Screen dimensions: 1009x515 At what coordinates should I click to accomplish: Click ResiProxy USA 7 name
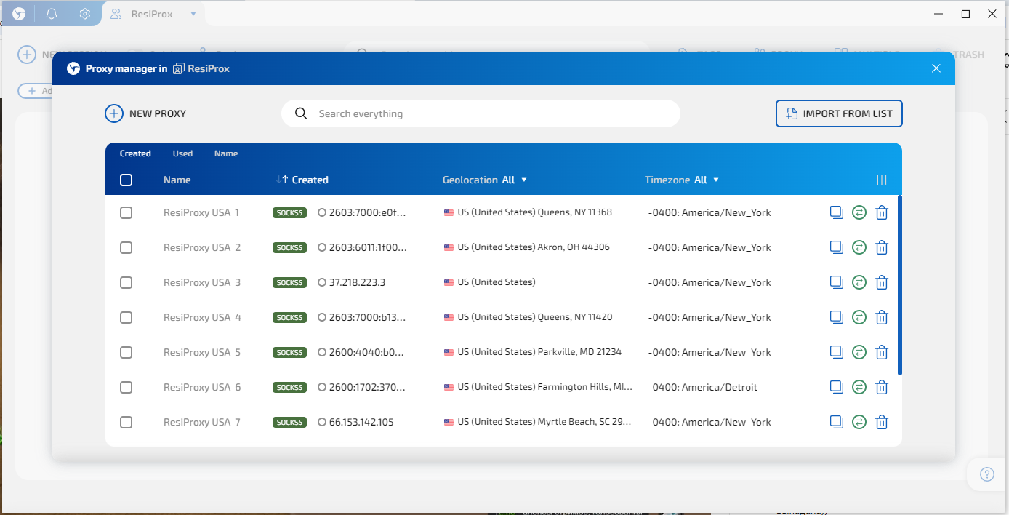point(202,422)
